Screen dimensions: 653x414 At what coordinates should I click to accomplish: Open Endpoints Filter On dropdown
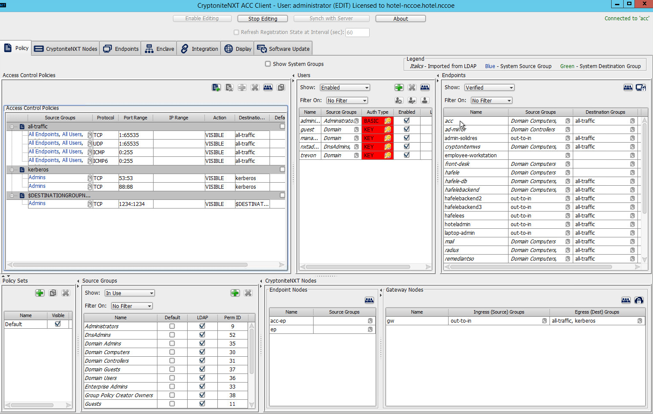click(x=492, y=100)
